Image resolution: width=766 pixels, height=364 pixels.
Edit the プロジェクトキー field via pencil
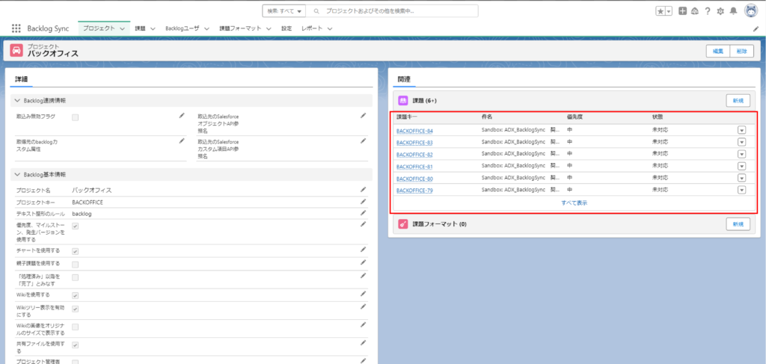[363, 201]
